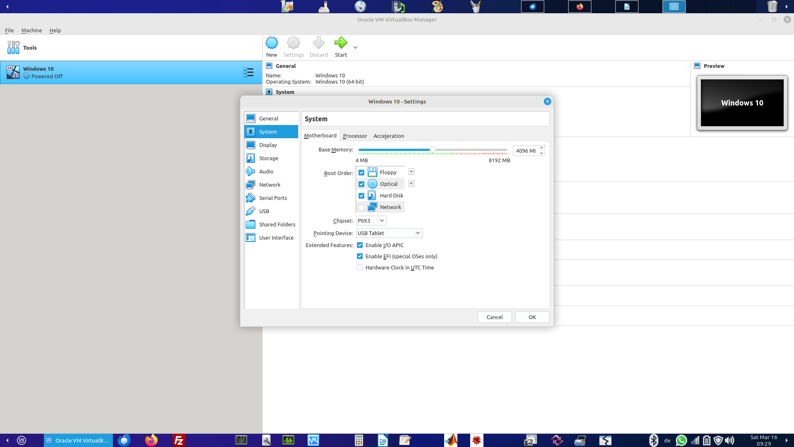This screenshot has height=447, width=794.
Task: Open the Linux Mint start menu
Action: (x=22, y=440)
